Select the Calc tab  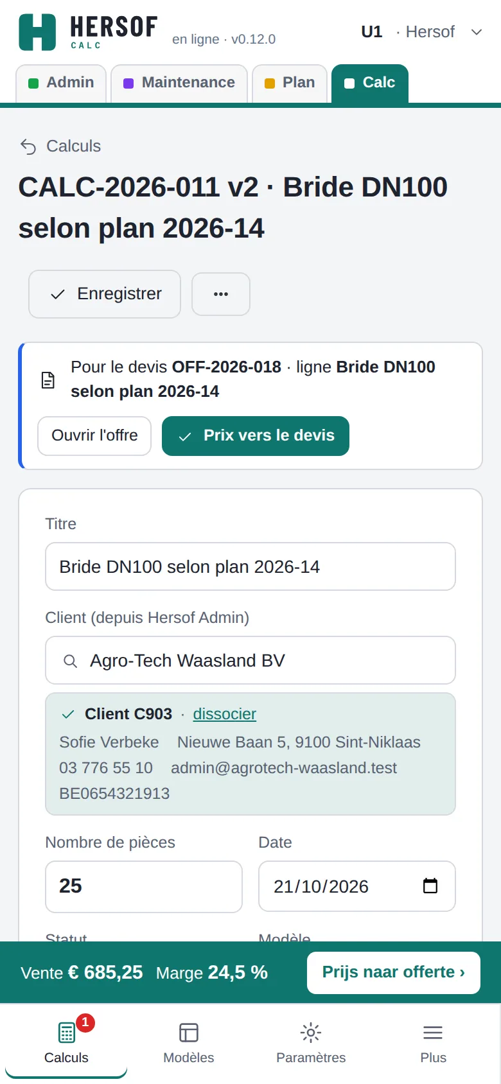point(370,83)
